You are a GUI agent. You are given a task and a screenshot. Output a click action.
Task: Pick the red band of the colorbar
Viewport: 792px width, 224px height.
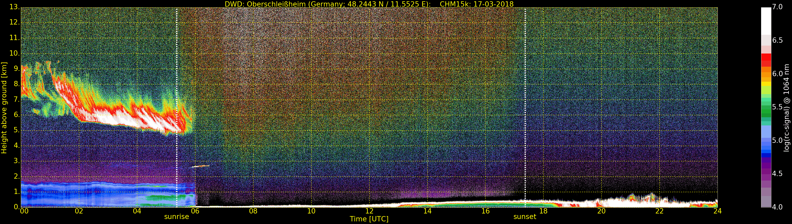point(766,60)
